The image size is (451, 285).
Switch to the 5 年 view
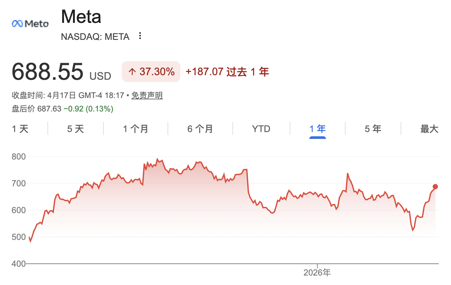click(x=373, y=129)
